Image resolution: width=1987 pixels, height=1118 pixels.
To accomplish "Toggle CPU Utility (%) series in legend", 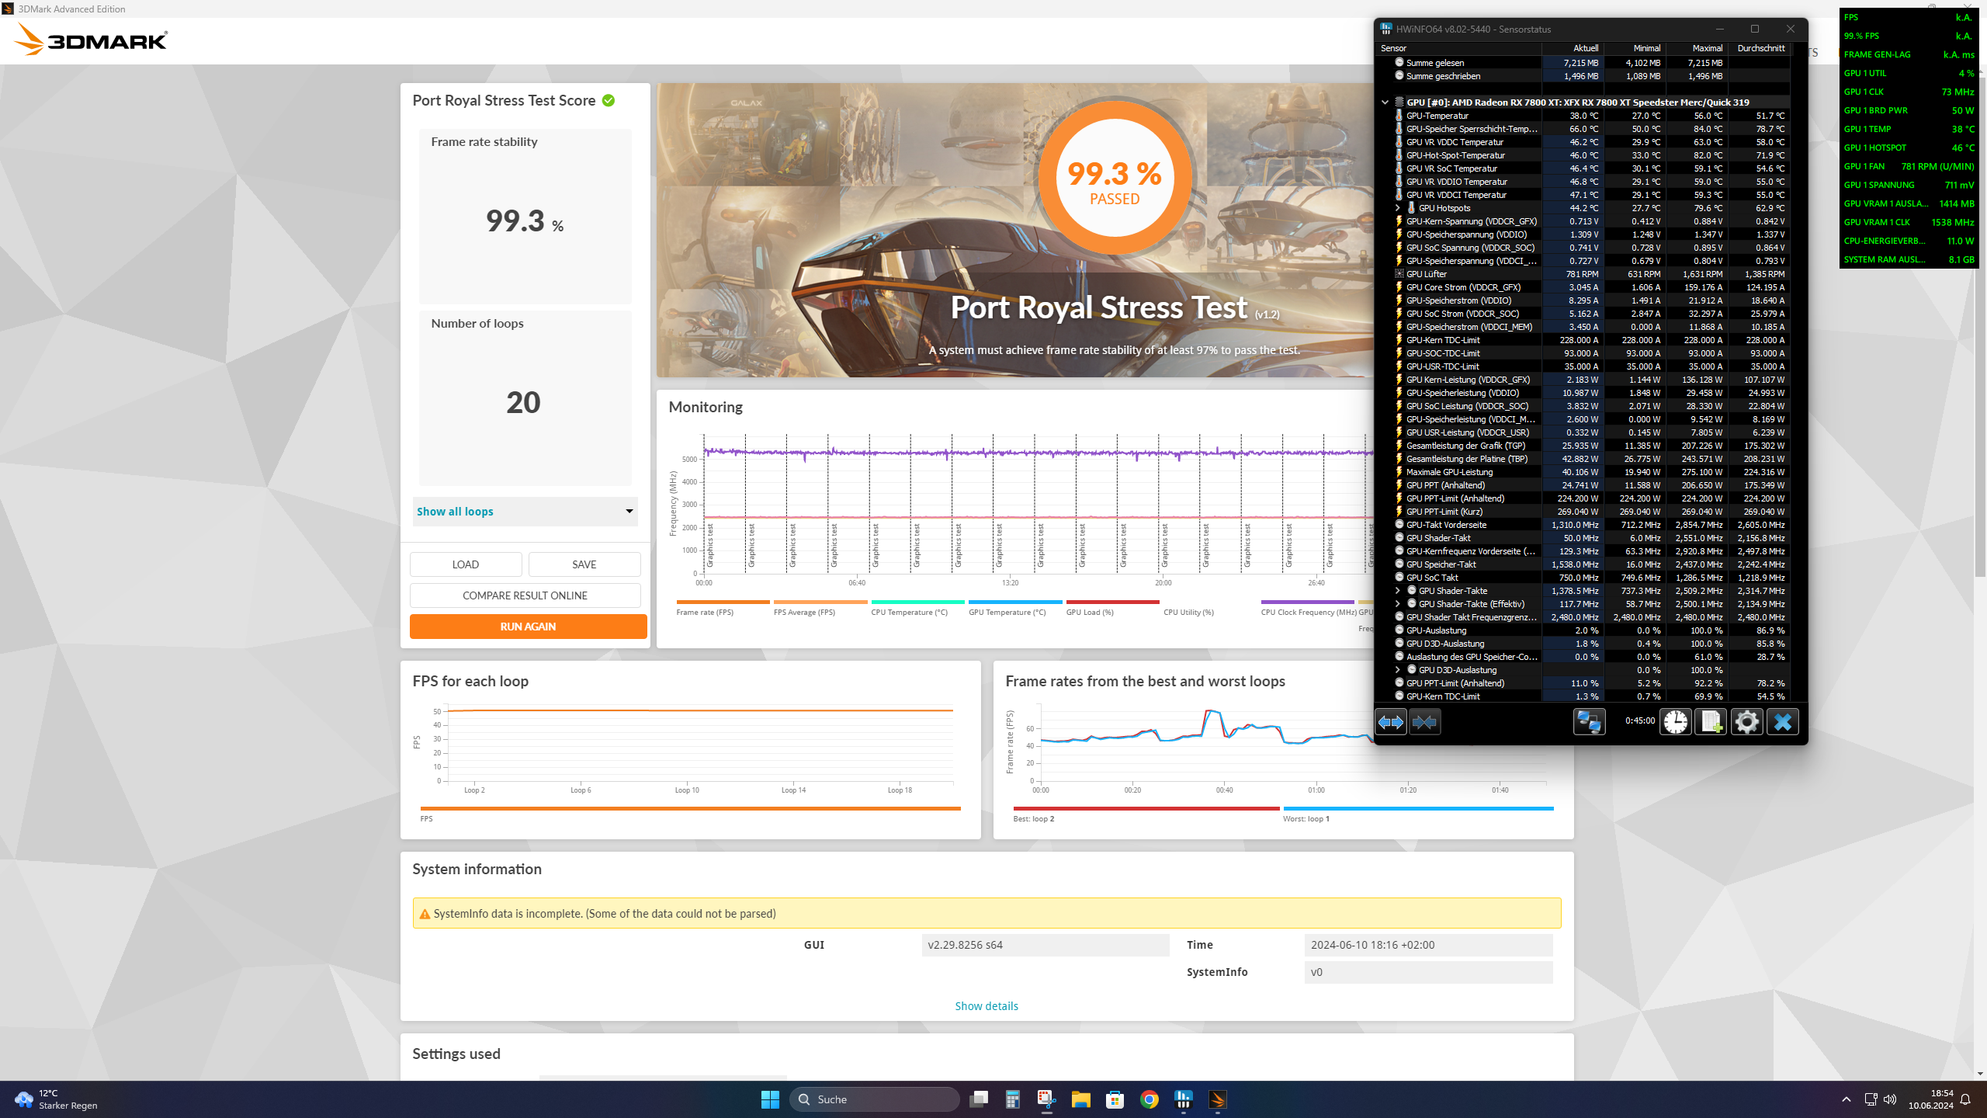I will tap(1210, 607).
